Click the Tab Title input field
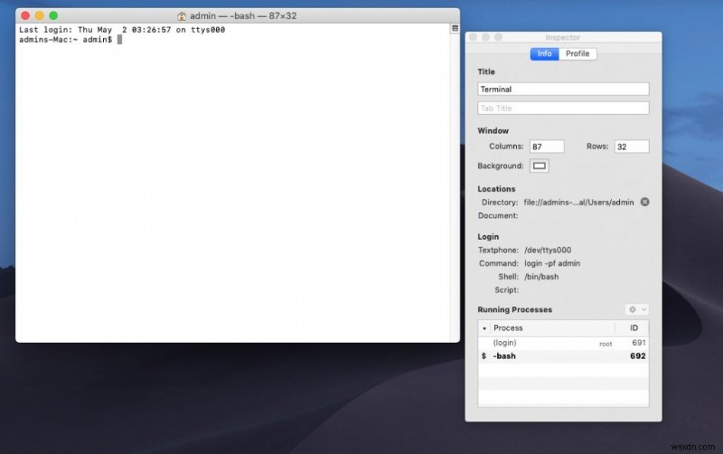This screenshot has height=454, width=723. coord(563,108)
